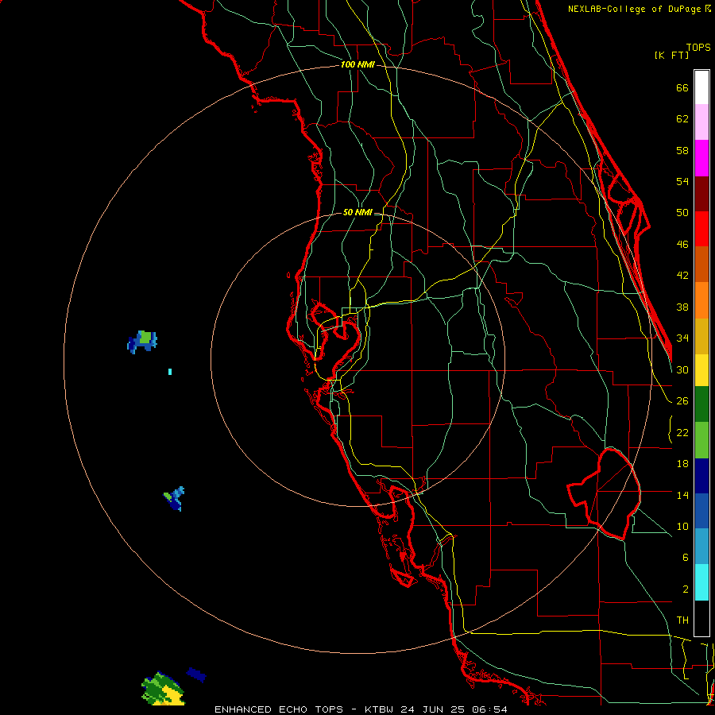Click legend value 54
Image resolution: width=715 pixels, height=715 pixels.
tap(682, 181)
